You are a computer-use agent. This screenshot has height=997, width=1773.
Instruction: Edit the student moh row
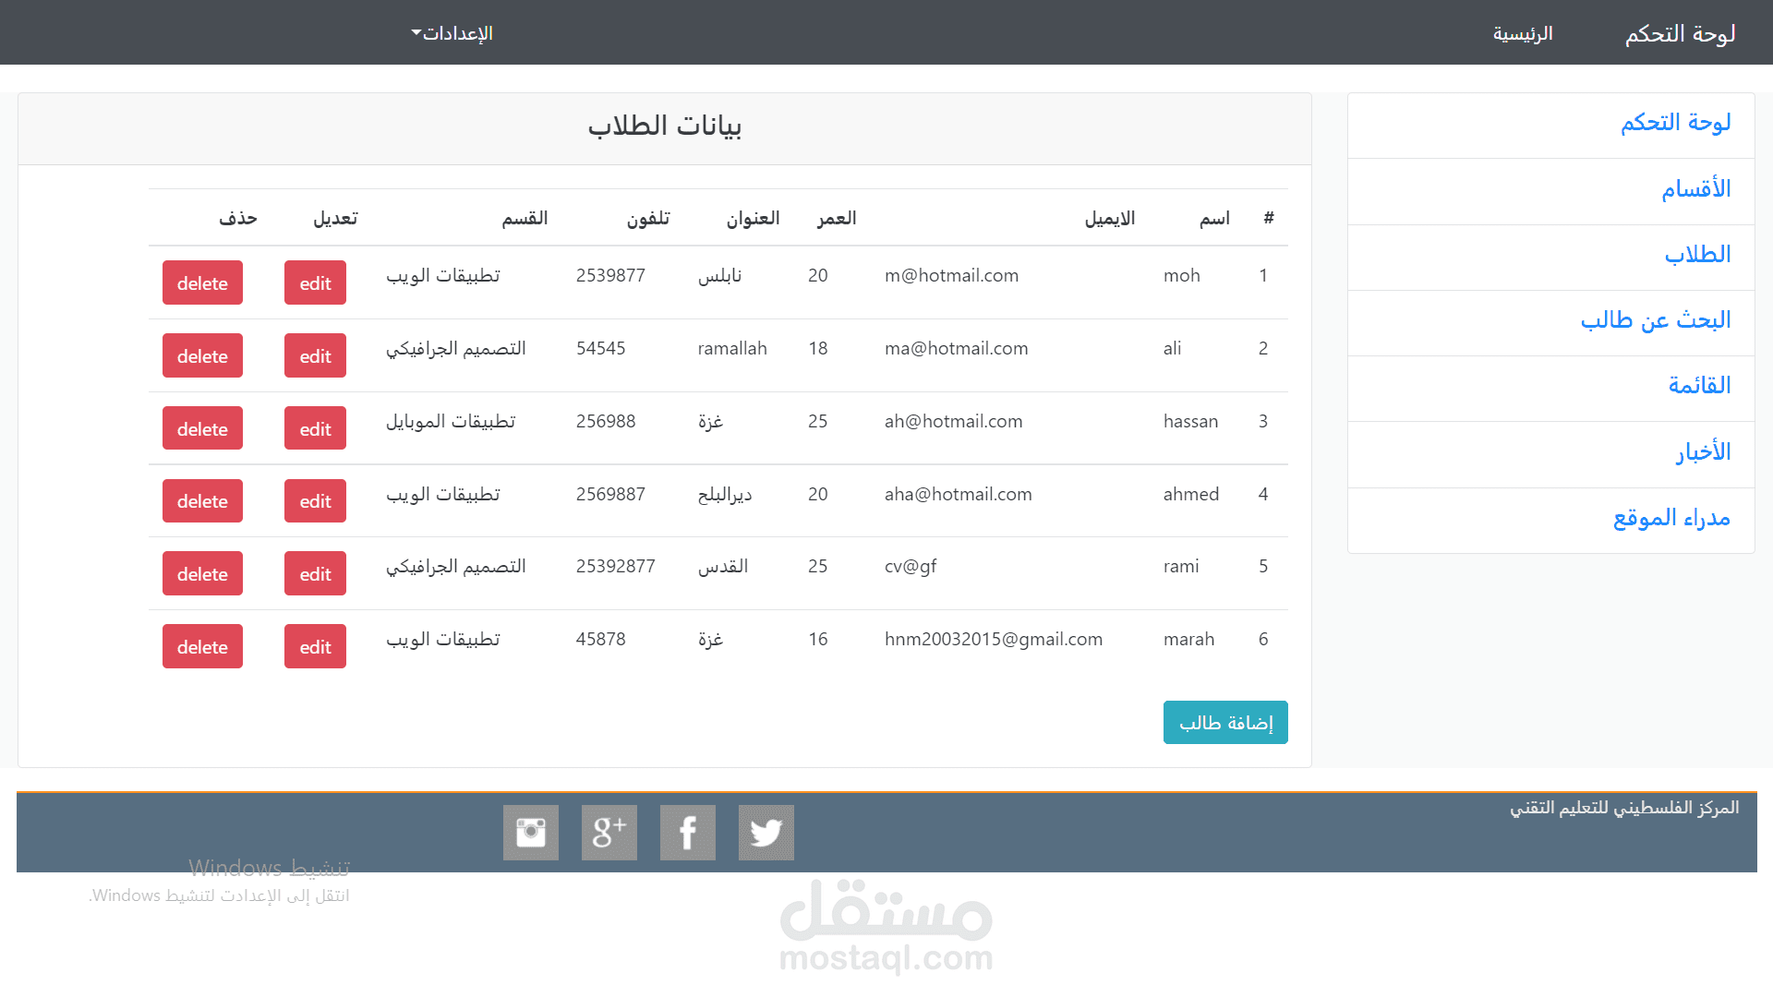coord(315,283)
